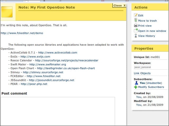Screen dimensions: 169x126
Task: Visit the activecollab.com link
Action: point(58,52)
